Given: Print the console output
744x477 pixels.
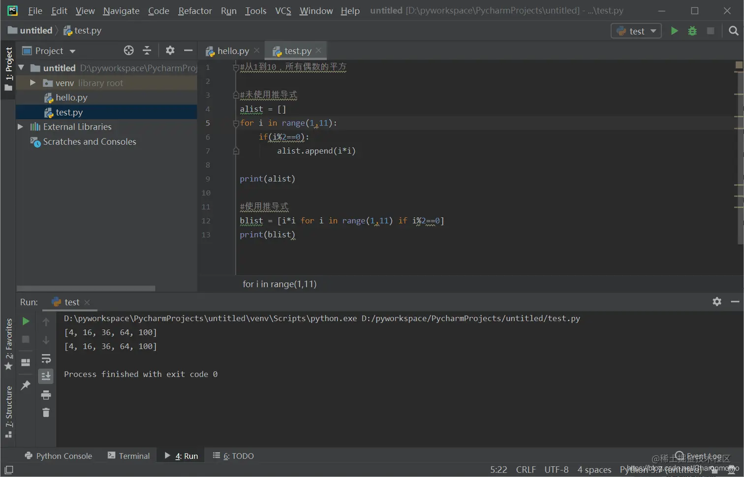Looking at the screenshot, I should [x=46, y=395].
